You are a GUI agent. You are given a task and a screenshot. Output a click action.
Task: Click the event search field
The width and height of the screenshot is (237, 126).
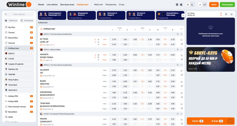[19, 14]
